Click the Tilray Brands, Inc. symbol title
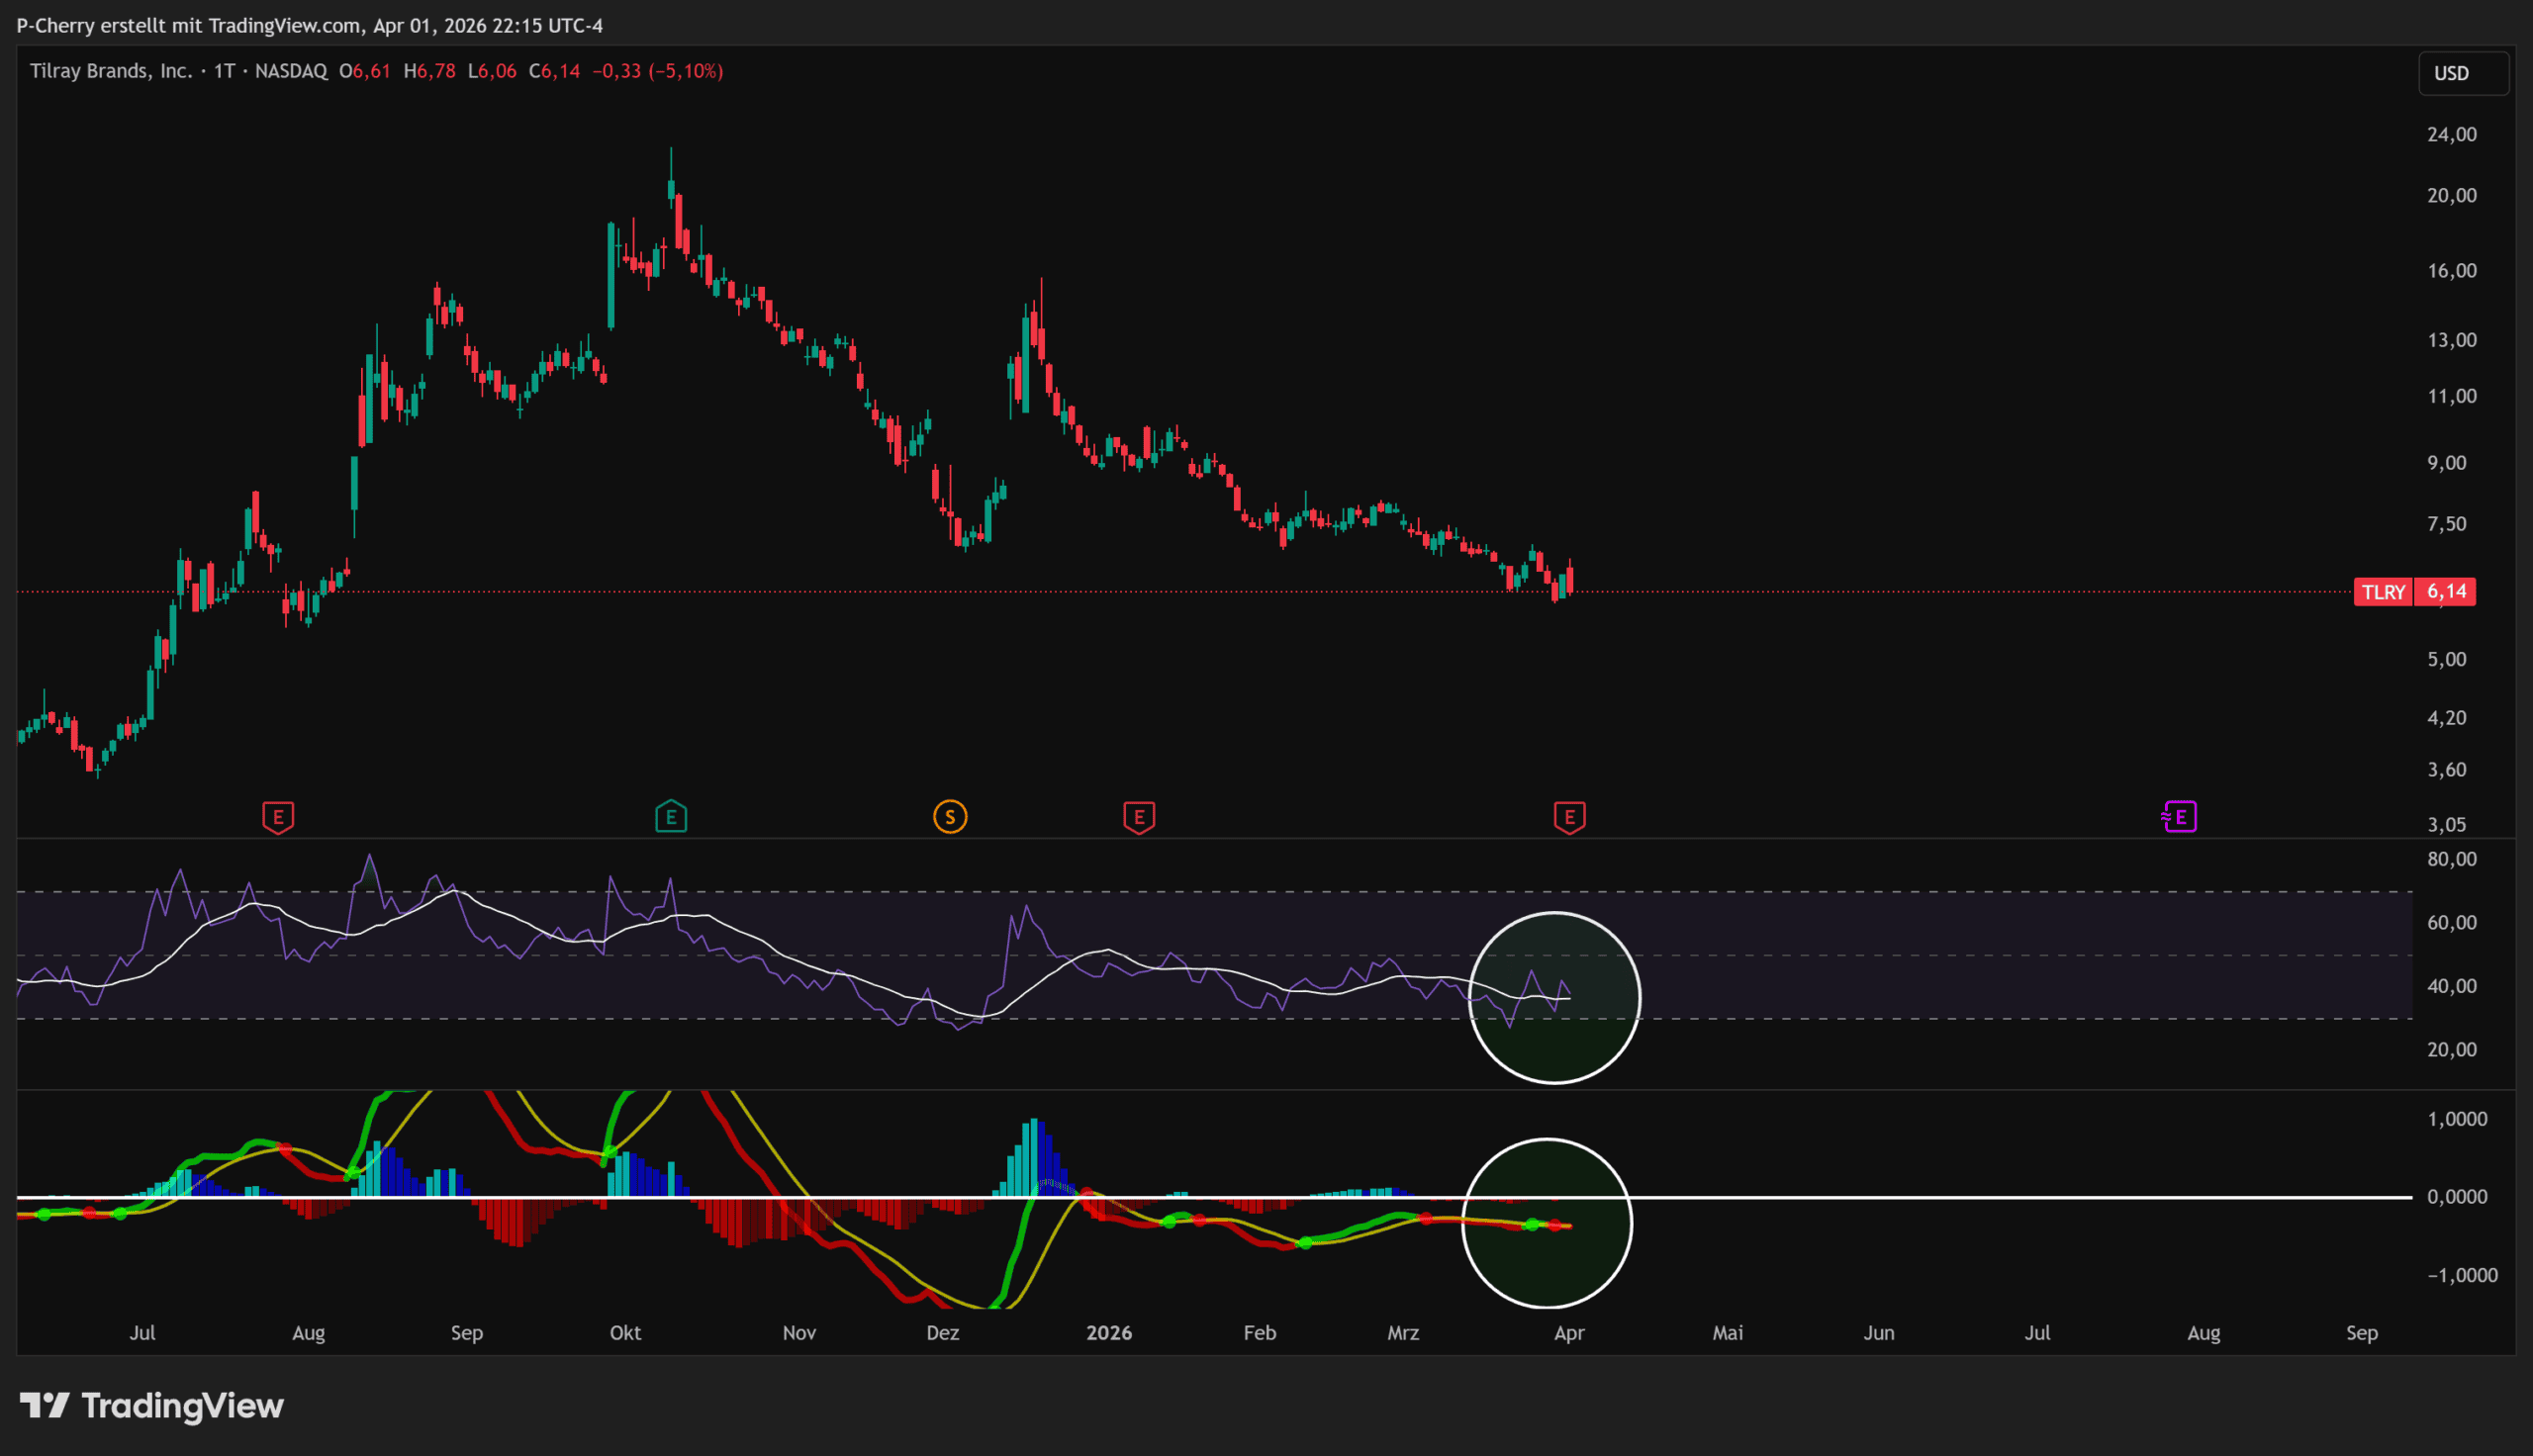This screenshot has height=1456, width=2533. click(110, 71)
